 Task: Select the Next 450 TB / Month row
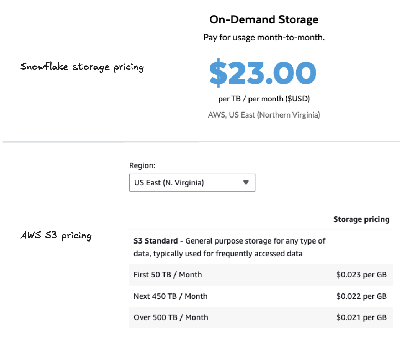tap(261, 296)
